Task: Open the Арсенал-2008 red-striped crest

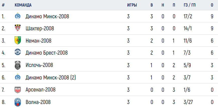Action: pyautogui.click(x=18, y=90)
